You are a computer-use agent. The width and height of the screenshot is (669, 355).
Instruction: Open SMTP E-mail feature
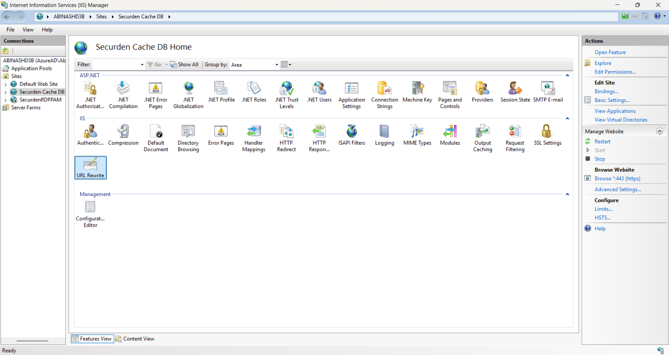click(548, 92)
